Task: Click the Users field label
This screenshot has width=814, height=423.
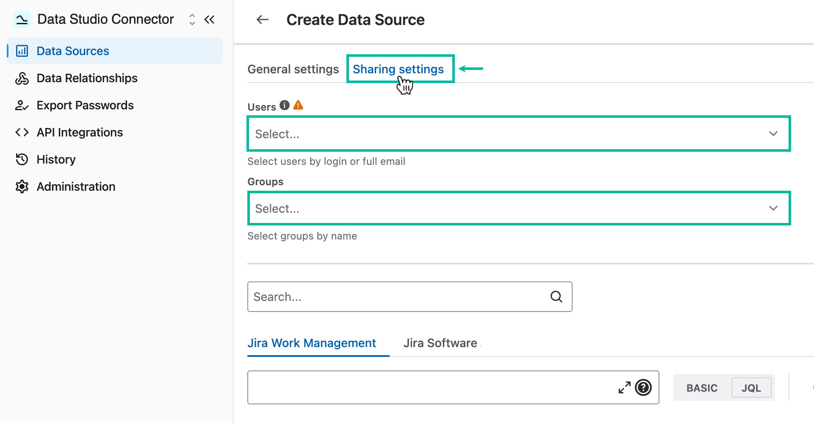Action: [x=262, y=107]
